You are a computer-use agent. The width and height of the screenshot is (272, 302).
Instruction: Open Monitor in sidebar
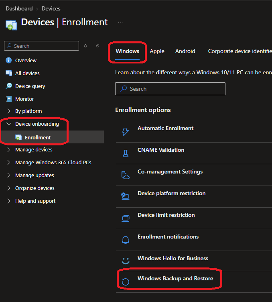tap(24, 99)
